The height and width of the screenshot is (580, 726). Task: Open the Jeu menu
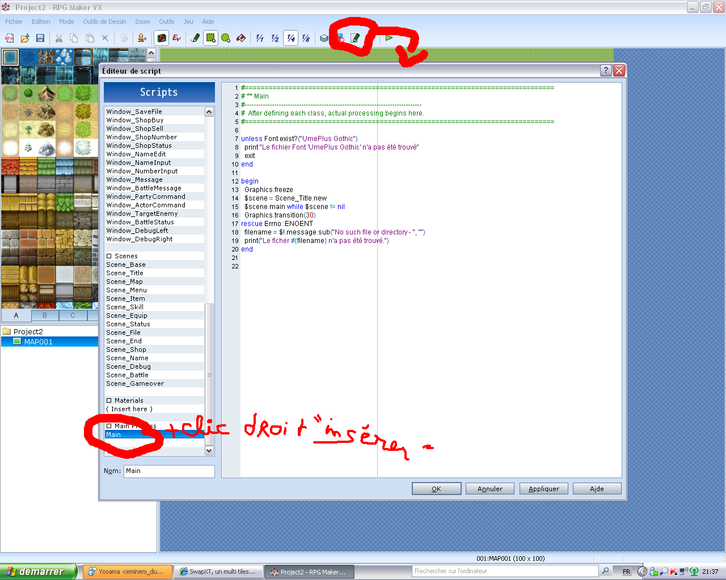[188, 22]
